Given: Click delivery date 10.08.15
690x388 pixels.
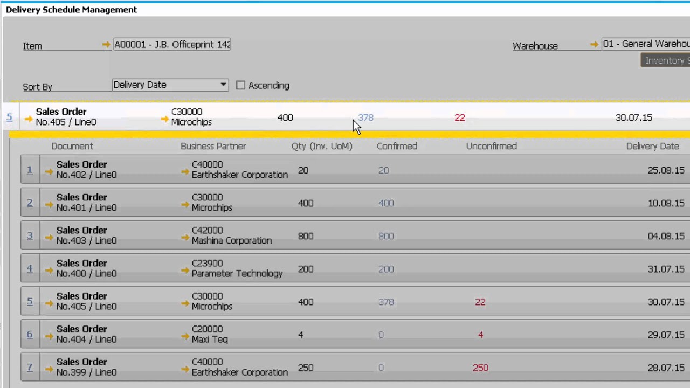Looking at the screenshot, I should [666, 203].
